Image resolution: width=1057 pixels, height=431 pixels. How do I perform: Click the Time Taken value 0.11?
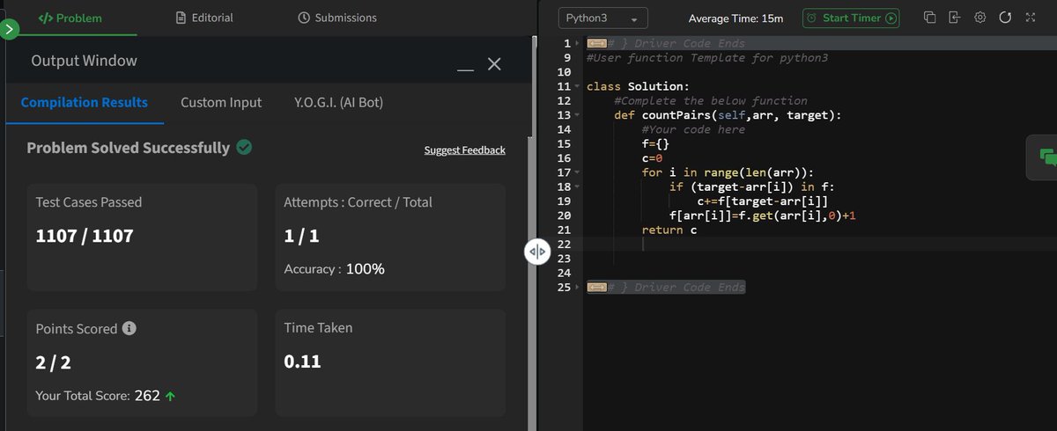[302, 361]
